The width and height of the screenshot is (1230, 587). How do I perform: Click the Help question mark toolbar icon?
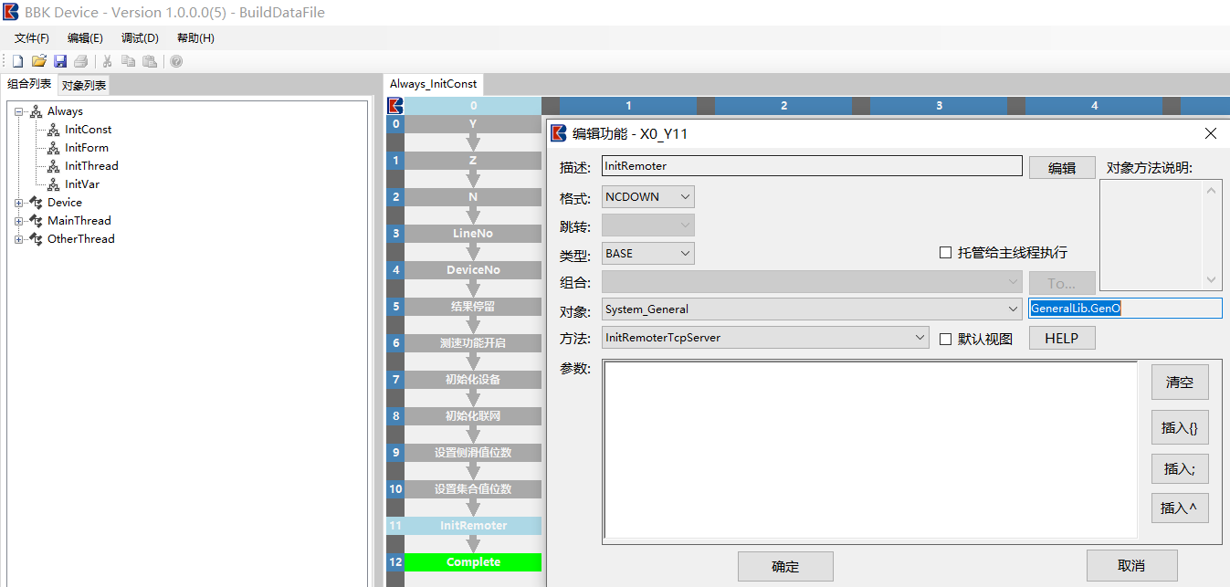[176, 61]
